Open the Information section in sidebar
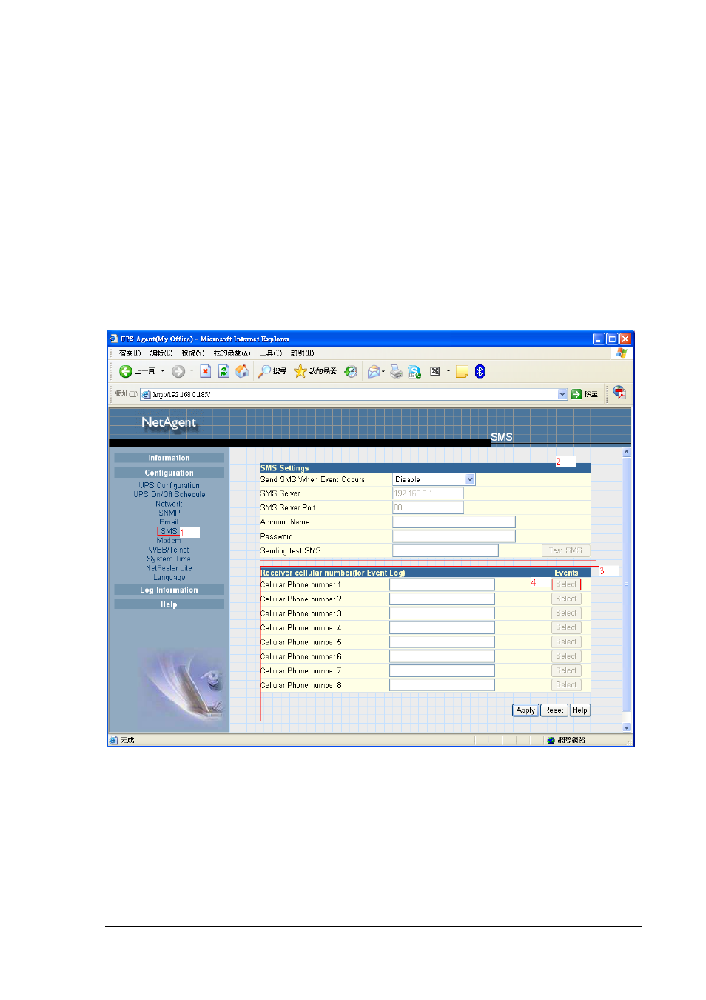Viewport: 706px width, 1000px height. 169,458
